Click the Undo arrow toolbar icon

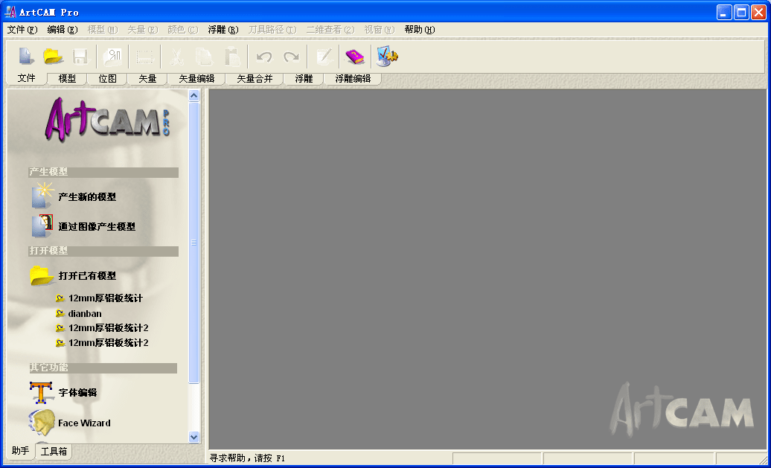[x=264, y=57]
